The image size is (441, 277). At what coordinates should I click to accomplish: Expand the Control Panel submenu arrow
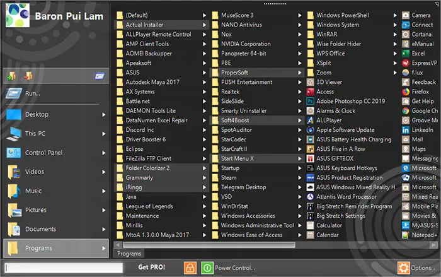(104, 153)
